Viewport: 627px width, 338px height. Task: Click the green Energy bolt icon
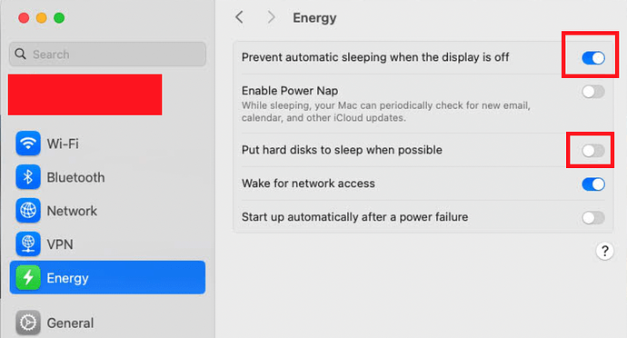point(28,277)
